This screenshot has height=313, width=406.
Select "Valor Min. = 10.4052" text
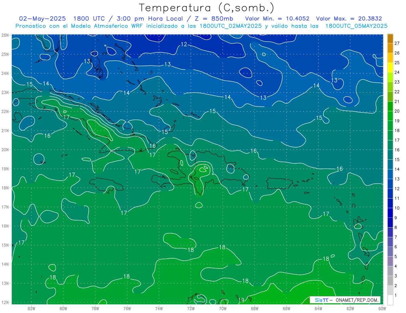(x=277, y=19)
